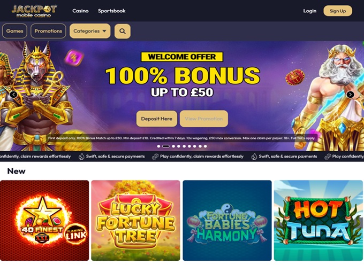Advance to next carousel slide arrow
This screenshot has width=364, height=273.
coord(350,95)
